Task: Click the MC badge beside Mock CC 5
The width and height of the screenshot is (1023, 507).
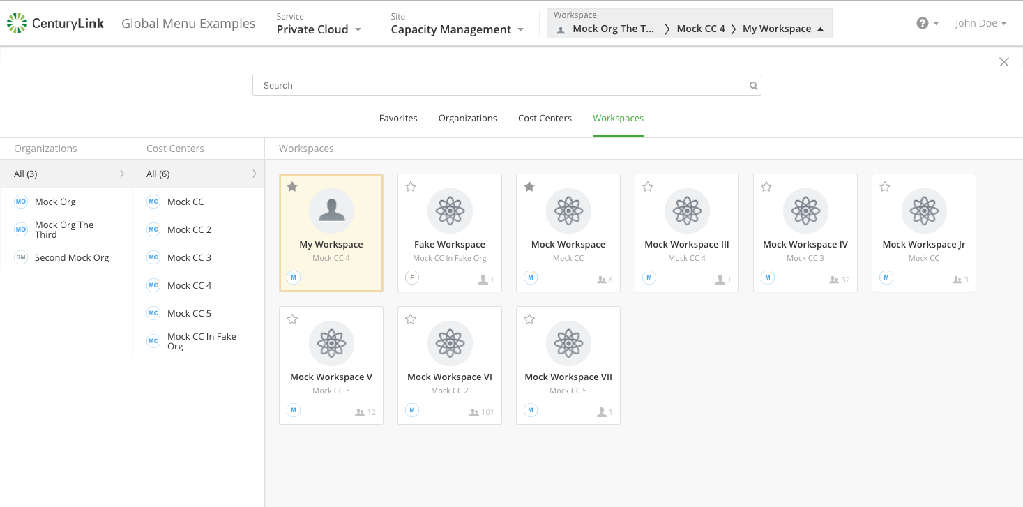Action: [x=153, y=313]
